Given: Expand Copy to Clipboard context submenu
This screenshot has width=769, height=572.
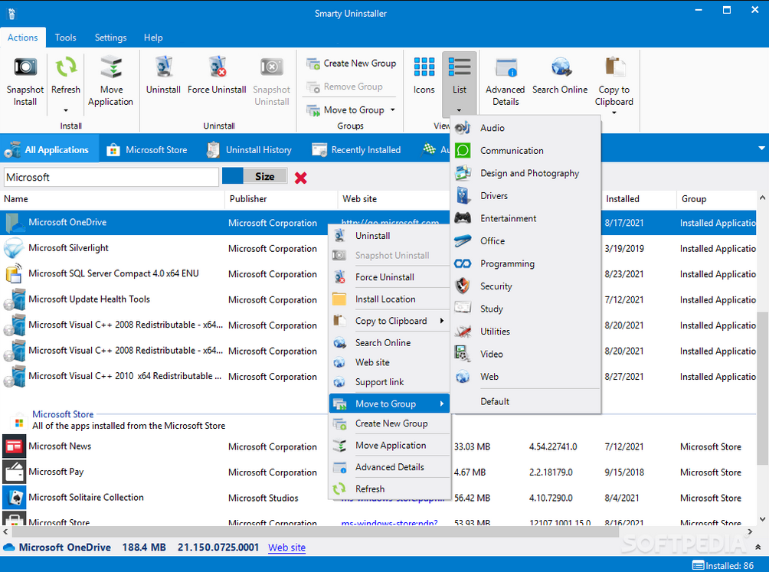Looking at the screenshot, I should tap(442, 321).
